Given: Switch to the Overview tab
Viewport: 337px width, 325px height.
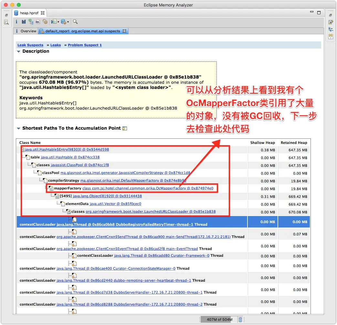Looking at the screenshot, I should tap(26, 31).
